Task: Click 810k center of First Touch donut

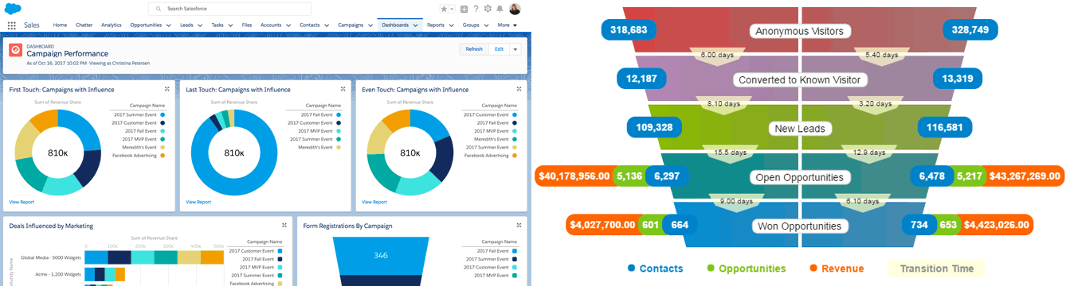Action: [x=57, y=153]
